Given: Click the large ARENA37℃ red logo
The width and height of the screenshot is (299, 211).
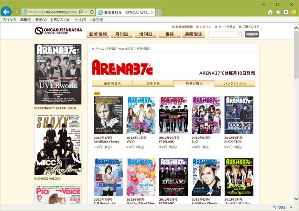Looking at the screenshot, I should 122,67.
